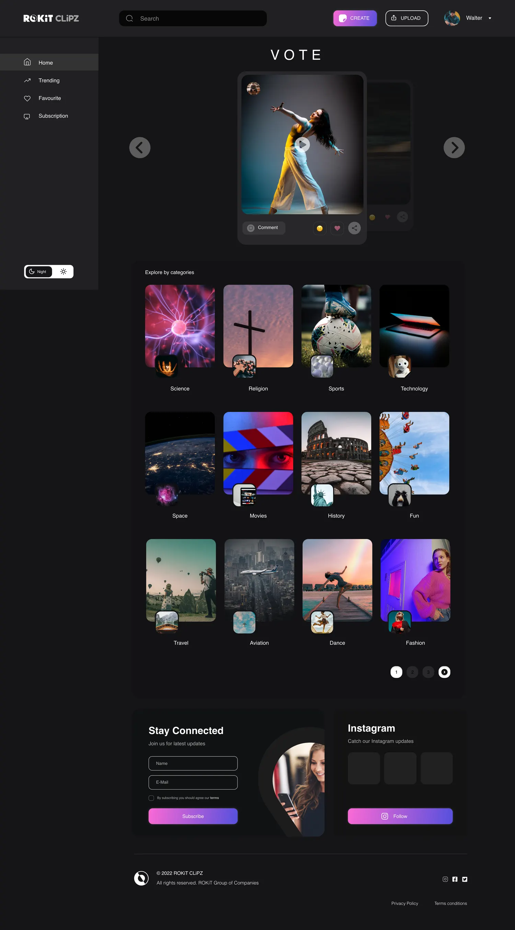
Task: Open the Walter account dropdown arrow
Action: (x=490, y=19)
